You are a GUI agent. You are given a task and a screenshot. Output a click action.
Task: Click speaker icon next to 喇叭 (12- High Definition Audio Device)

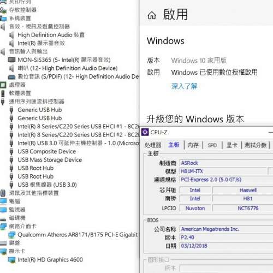pos(11,68)
